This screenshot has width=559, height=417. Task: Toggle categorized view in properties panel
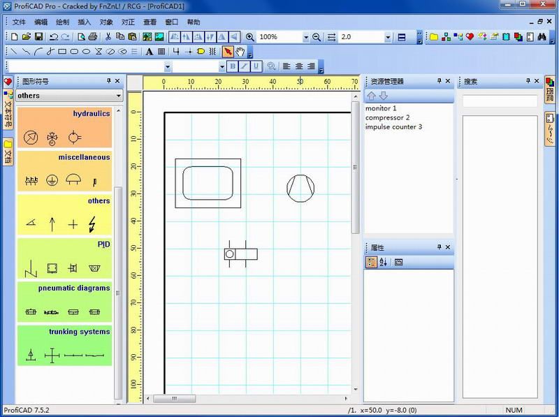(x=372, y=262)
